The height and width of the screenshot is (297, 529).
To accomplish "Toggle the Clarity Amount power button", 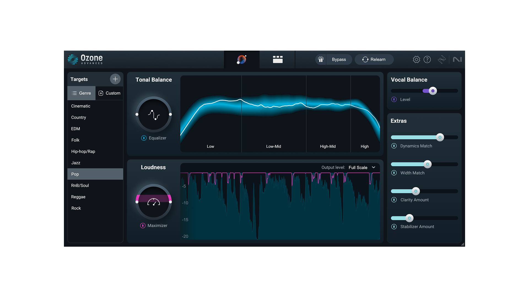I will tap(394, 200).
